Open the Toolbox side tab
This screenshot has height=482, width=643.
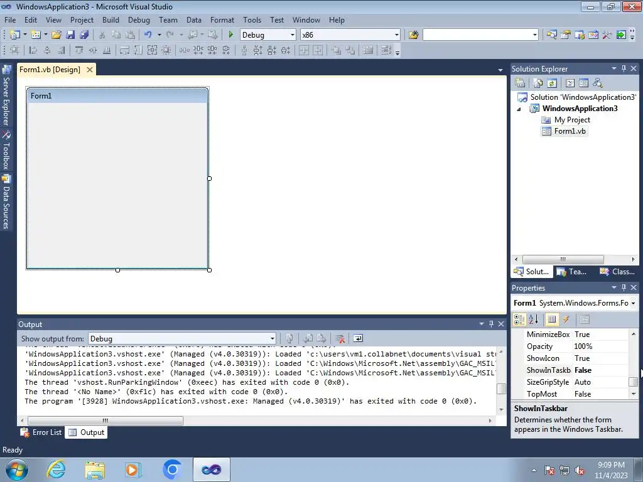pyautogui.click(x=6, y=150)
